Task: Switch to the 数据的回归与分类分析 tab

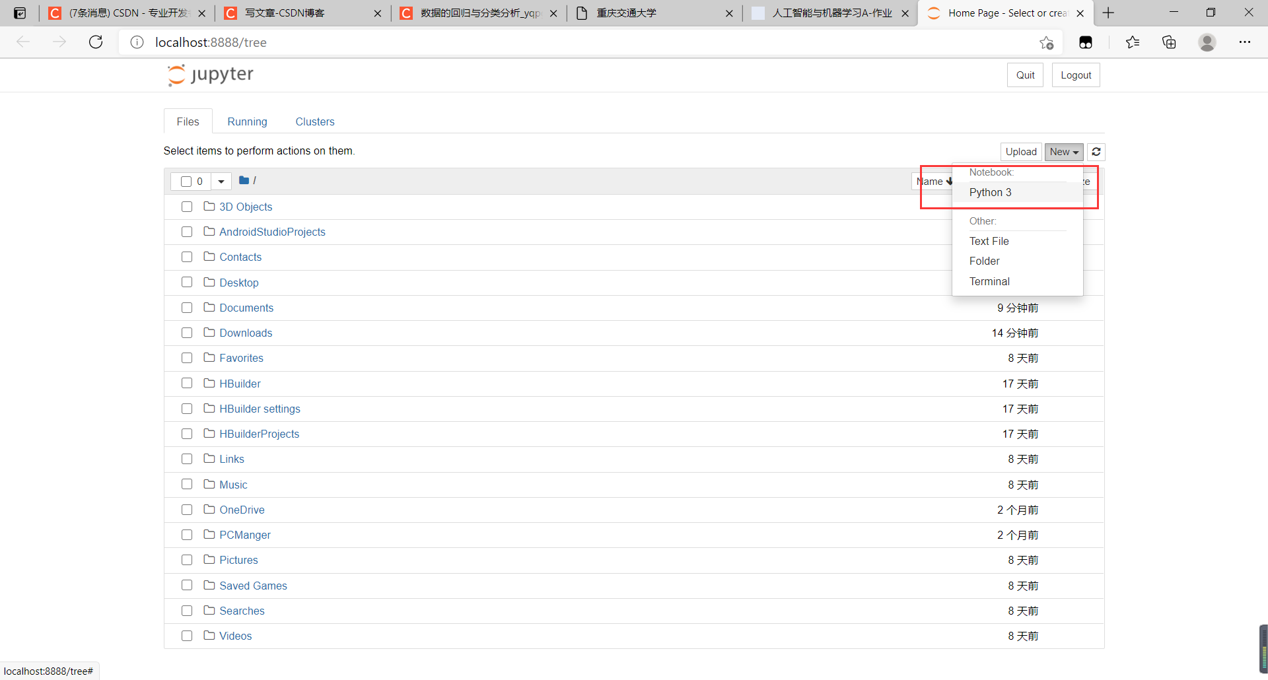Action: pyautogui.click(x=479, y=13)
